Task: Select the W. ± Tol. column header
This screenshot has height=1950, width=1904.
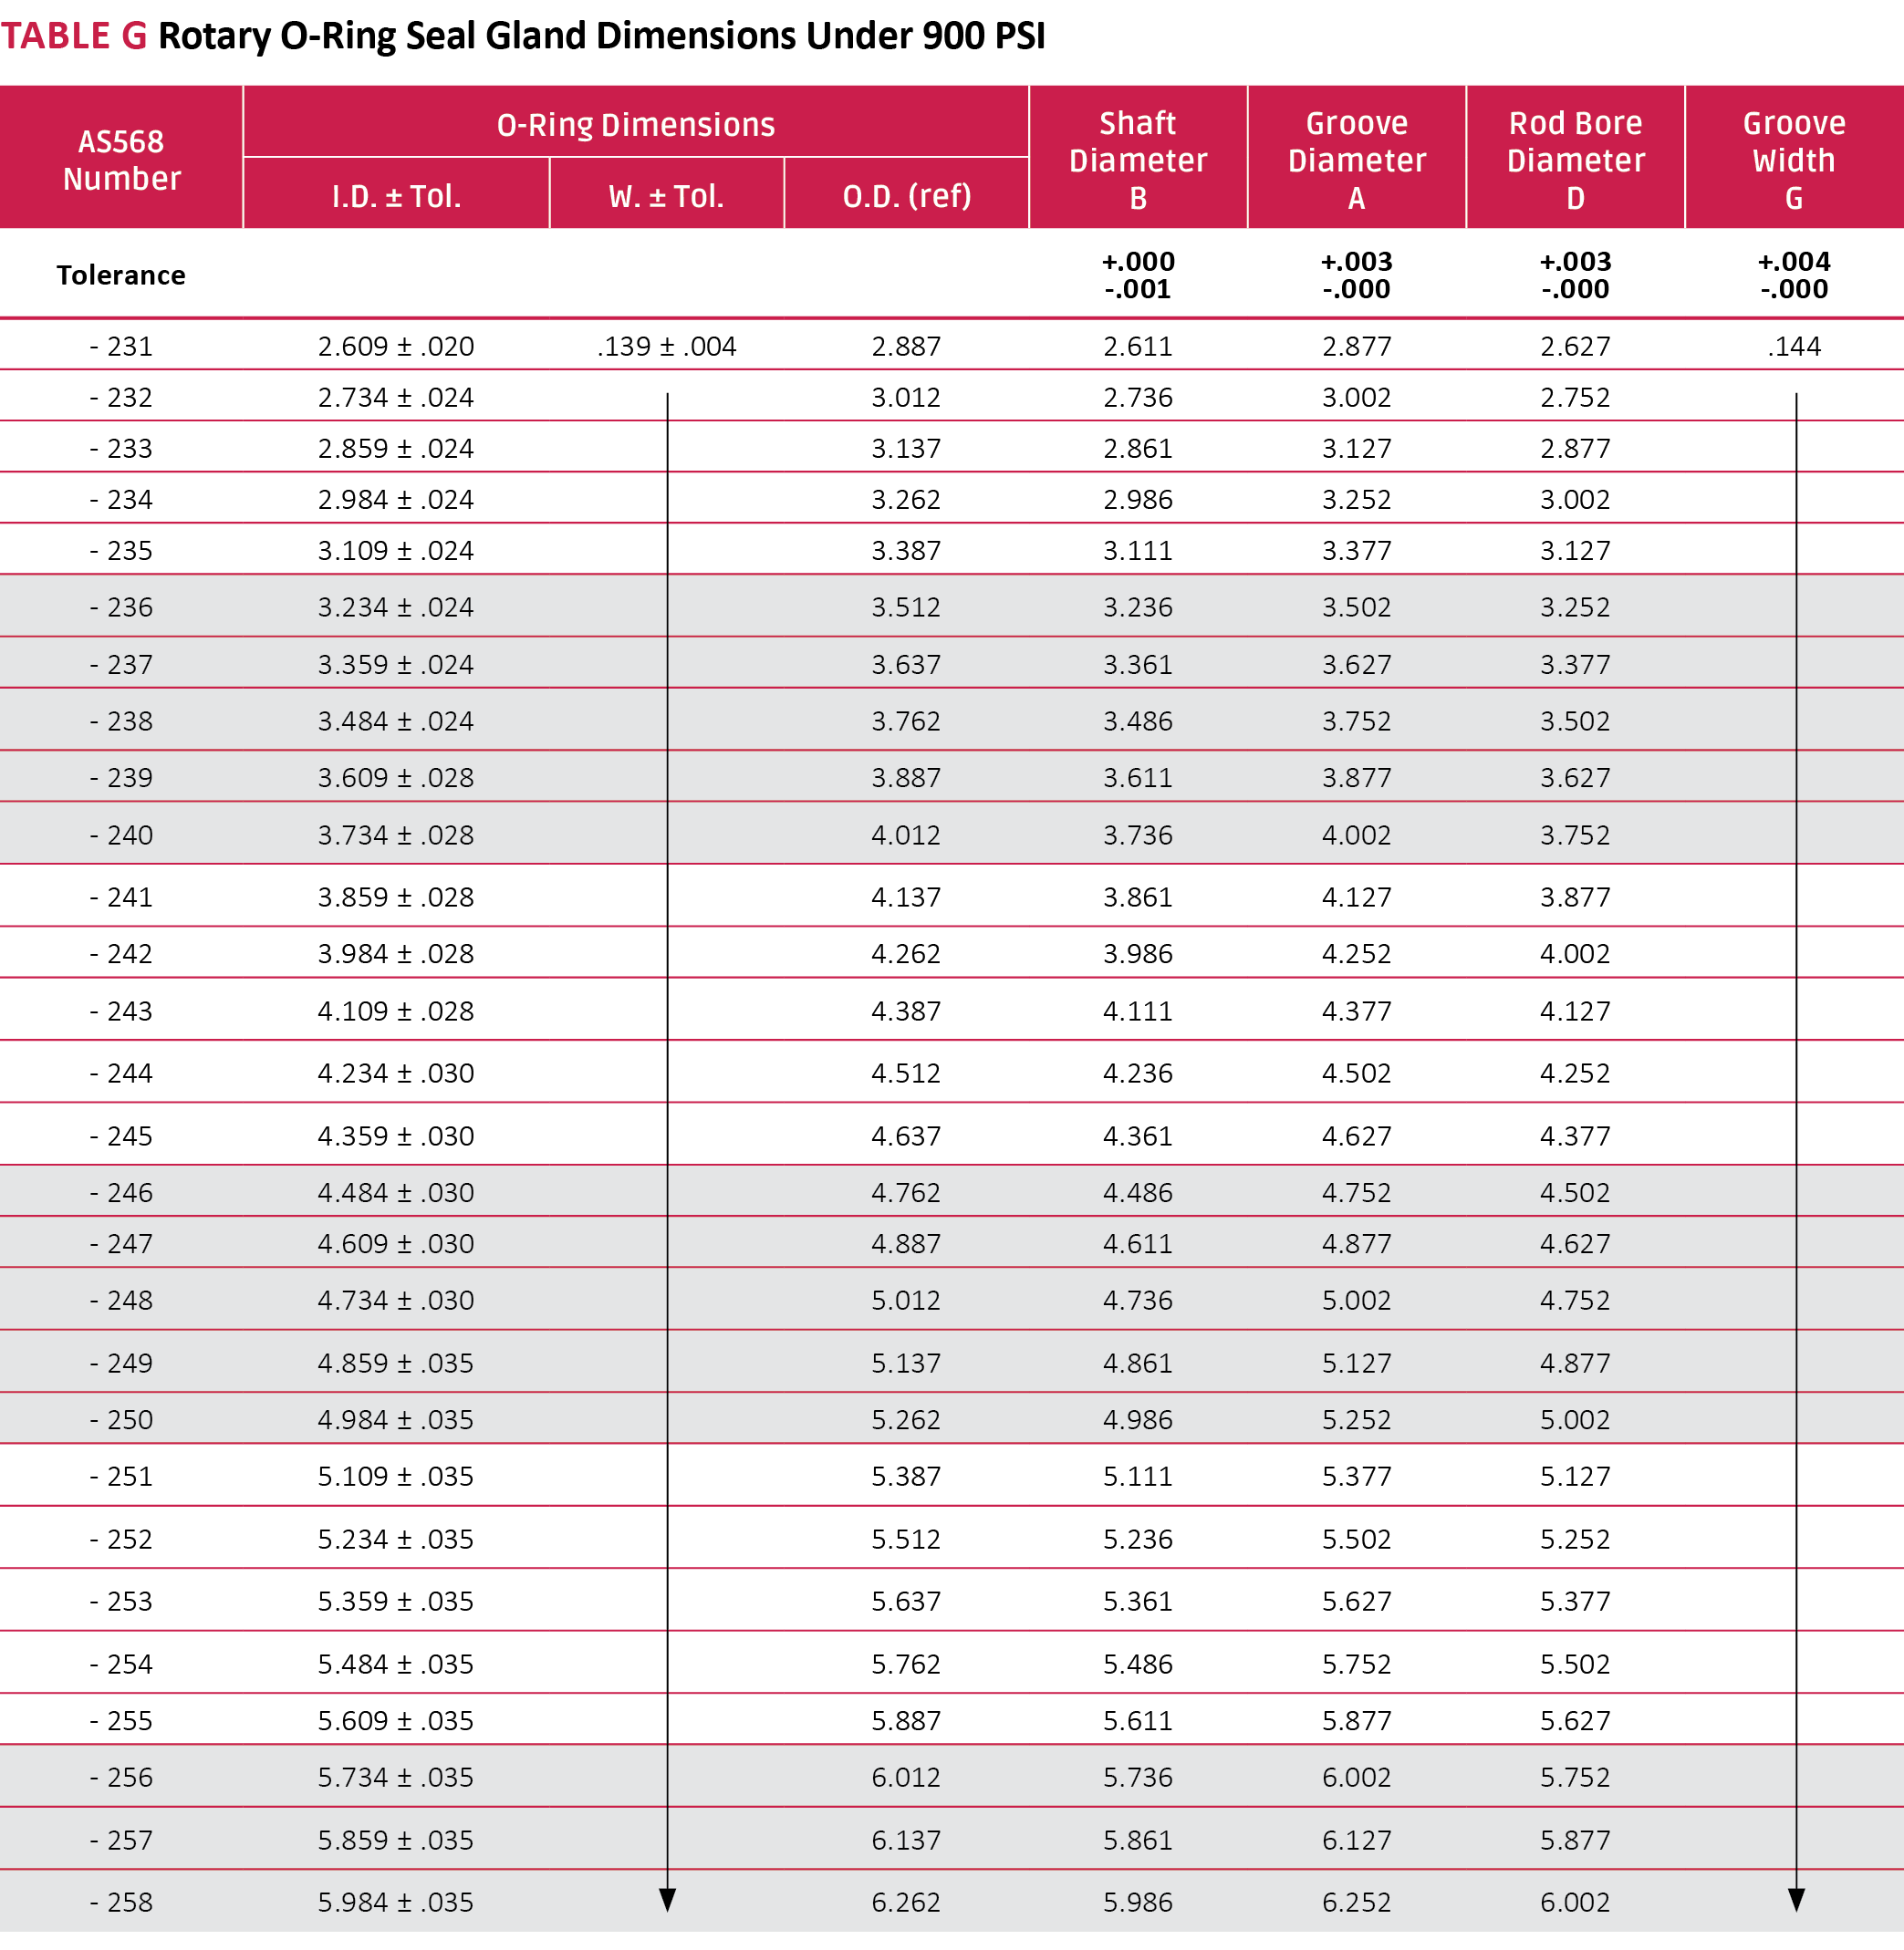Action: pyautogui.click(x=666, y=196)
